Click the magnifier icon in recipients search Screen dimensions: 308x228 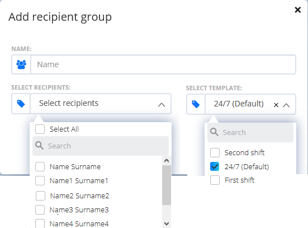point(39,146)
